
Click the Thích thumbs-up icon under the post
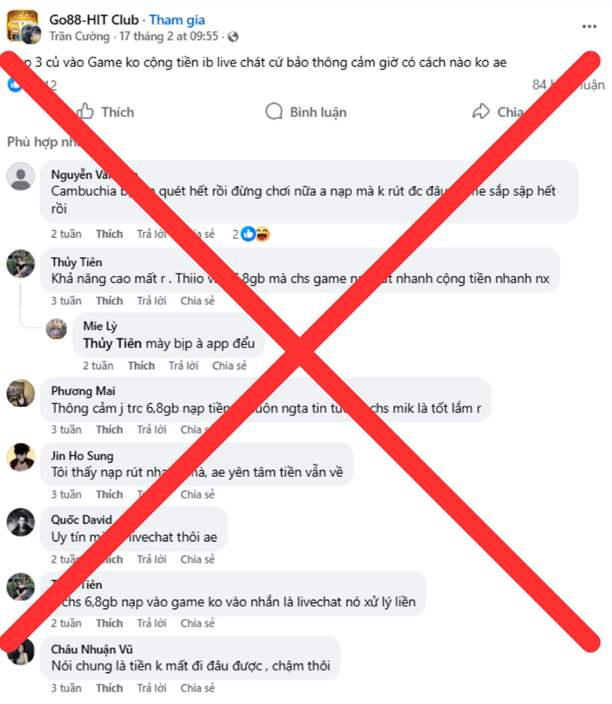pos(84,112)
